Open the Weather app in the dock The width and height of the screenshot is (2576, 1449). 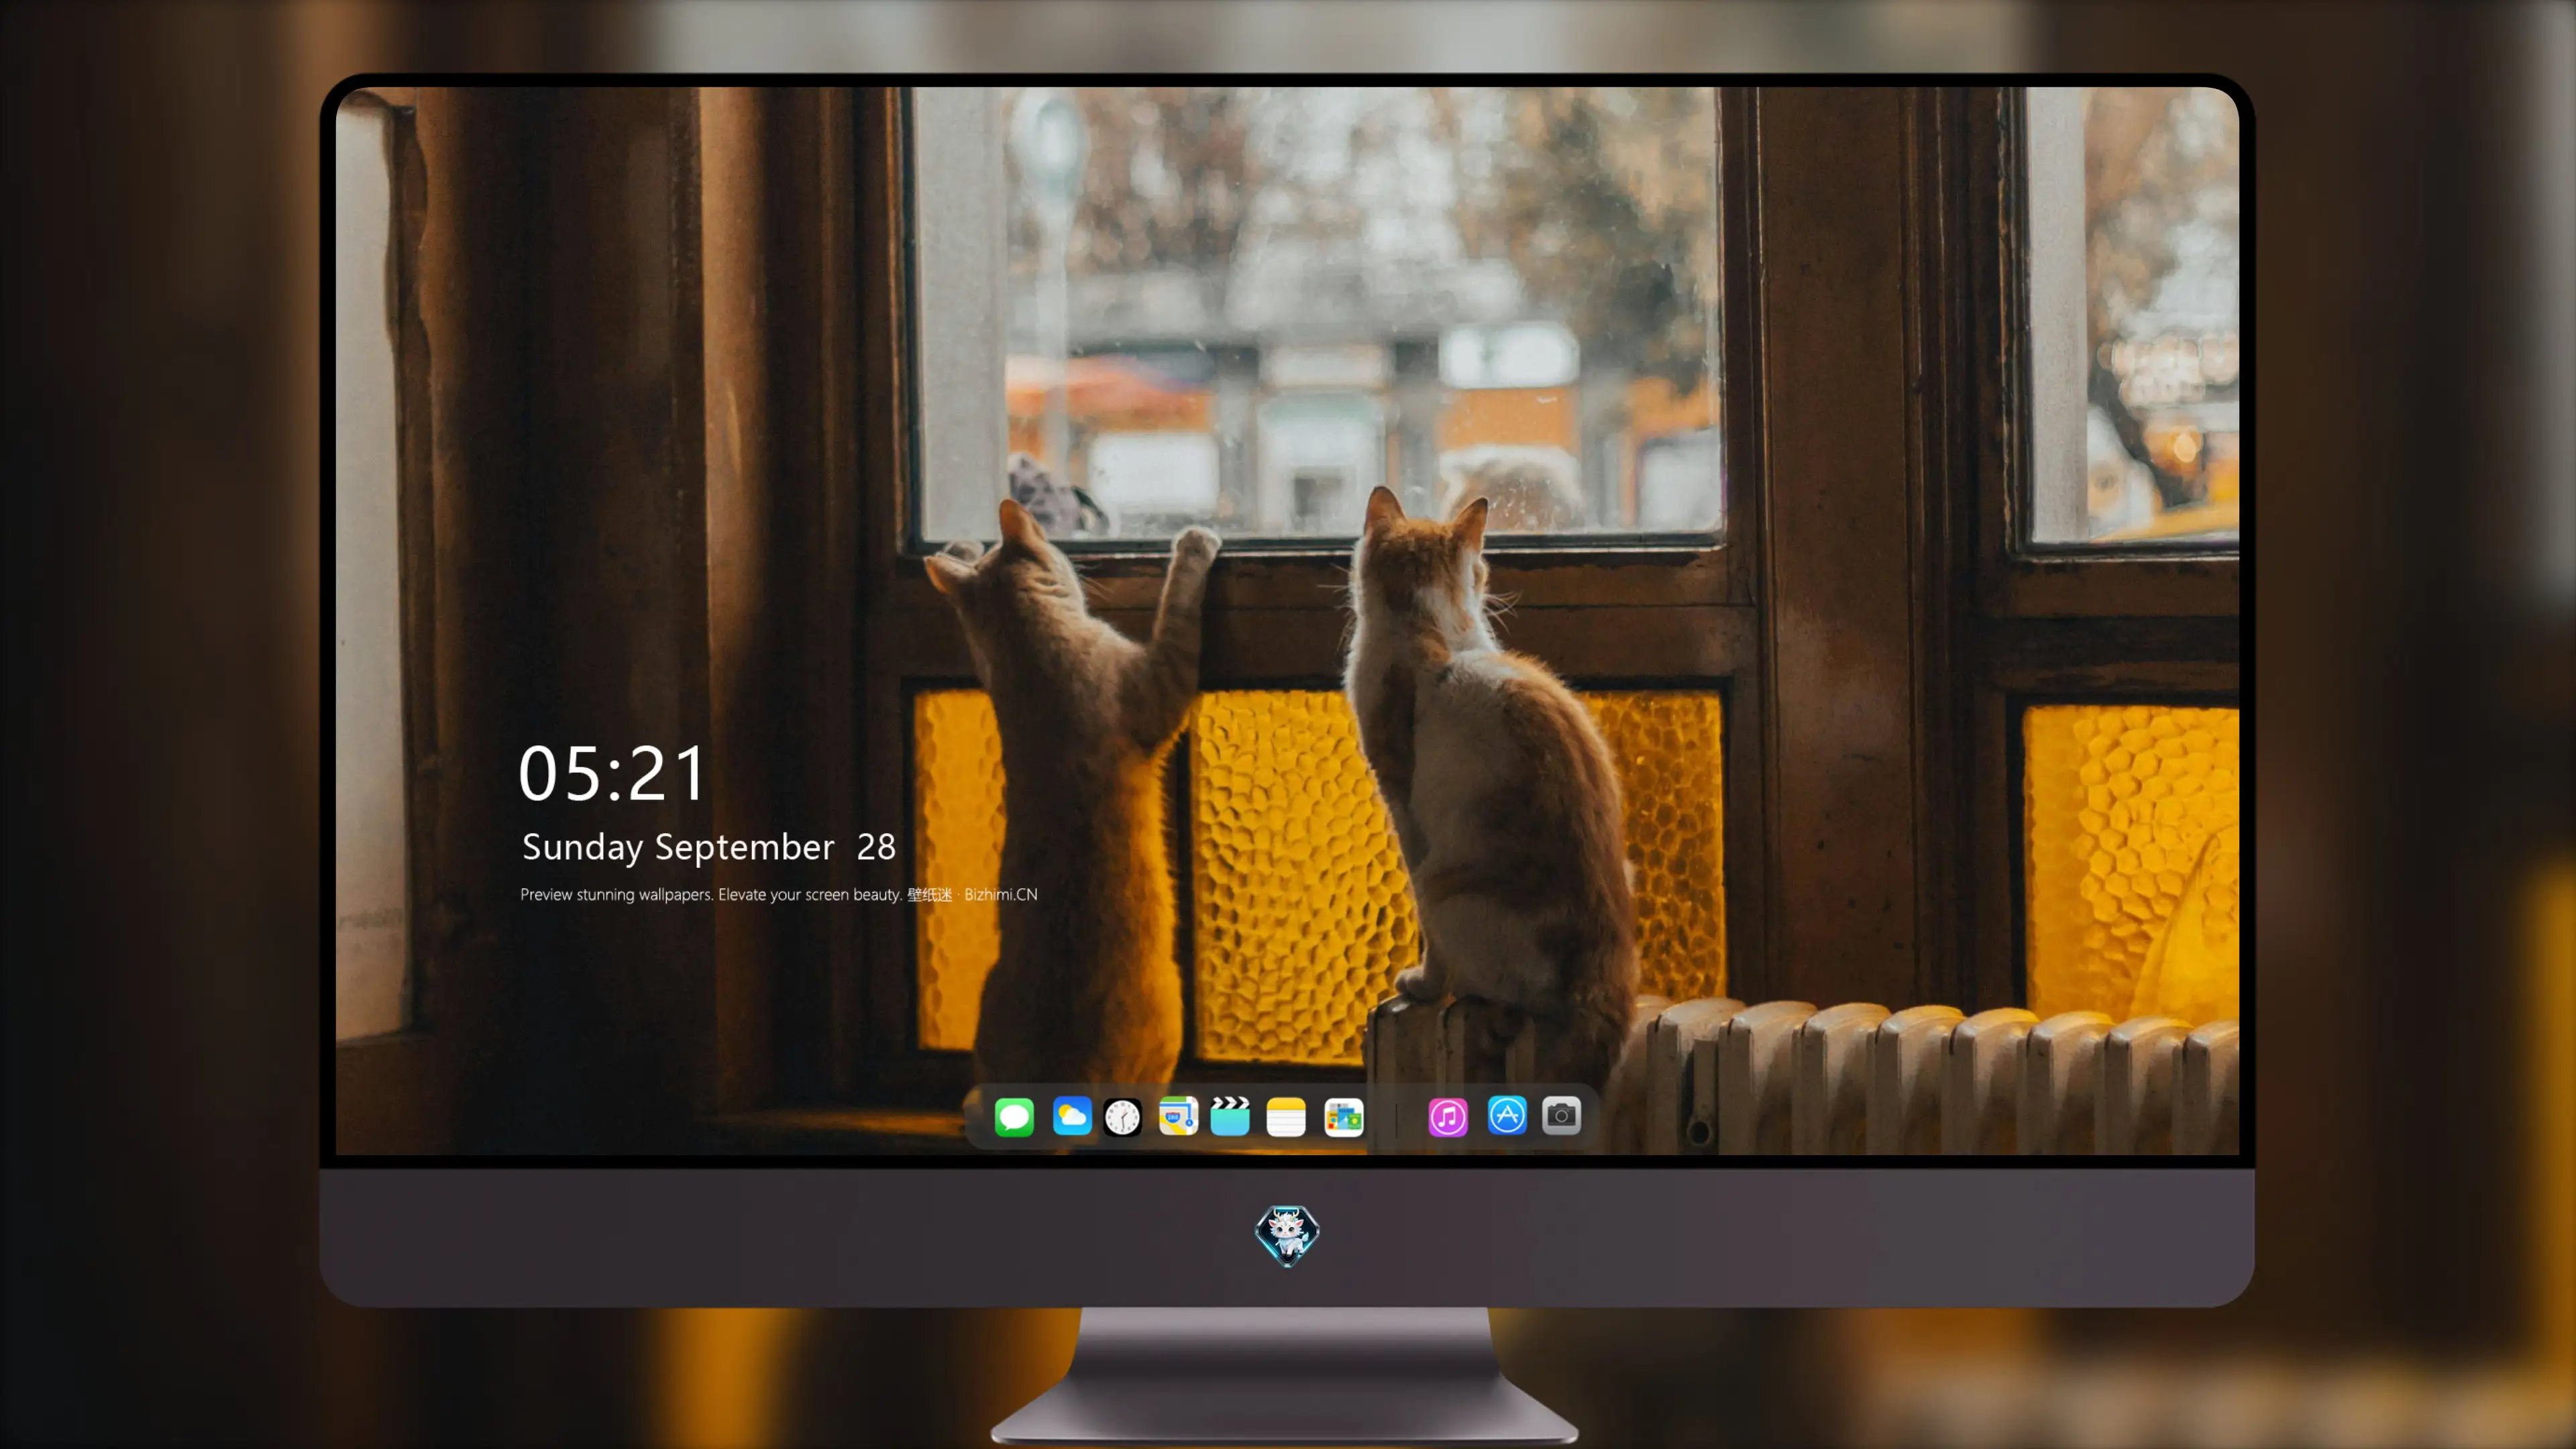click(x=1072, y=1116)
